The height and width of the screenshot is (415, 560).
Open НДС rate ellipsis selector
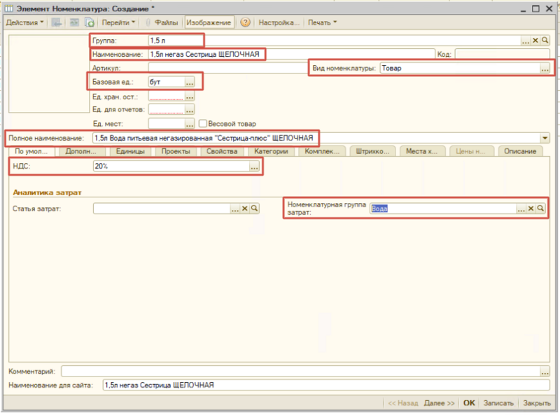click(x=254, y=166)
